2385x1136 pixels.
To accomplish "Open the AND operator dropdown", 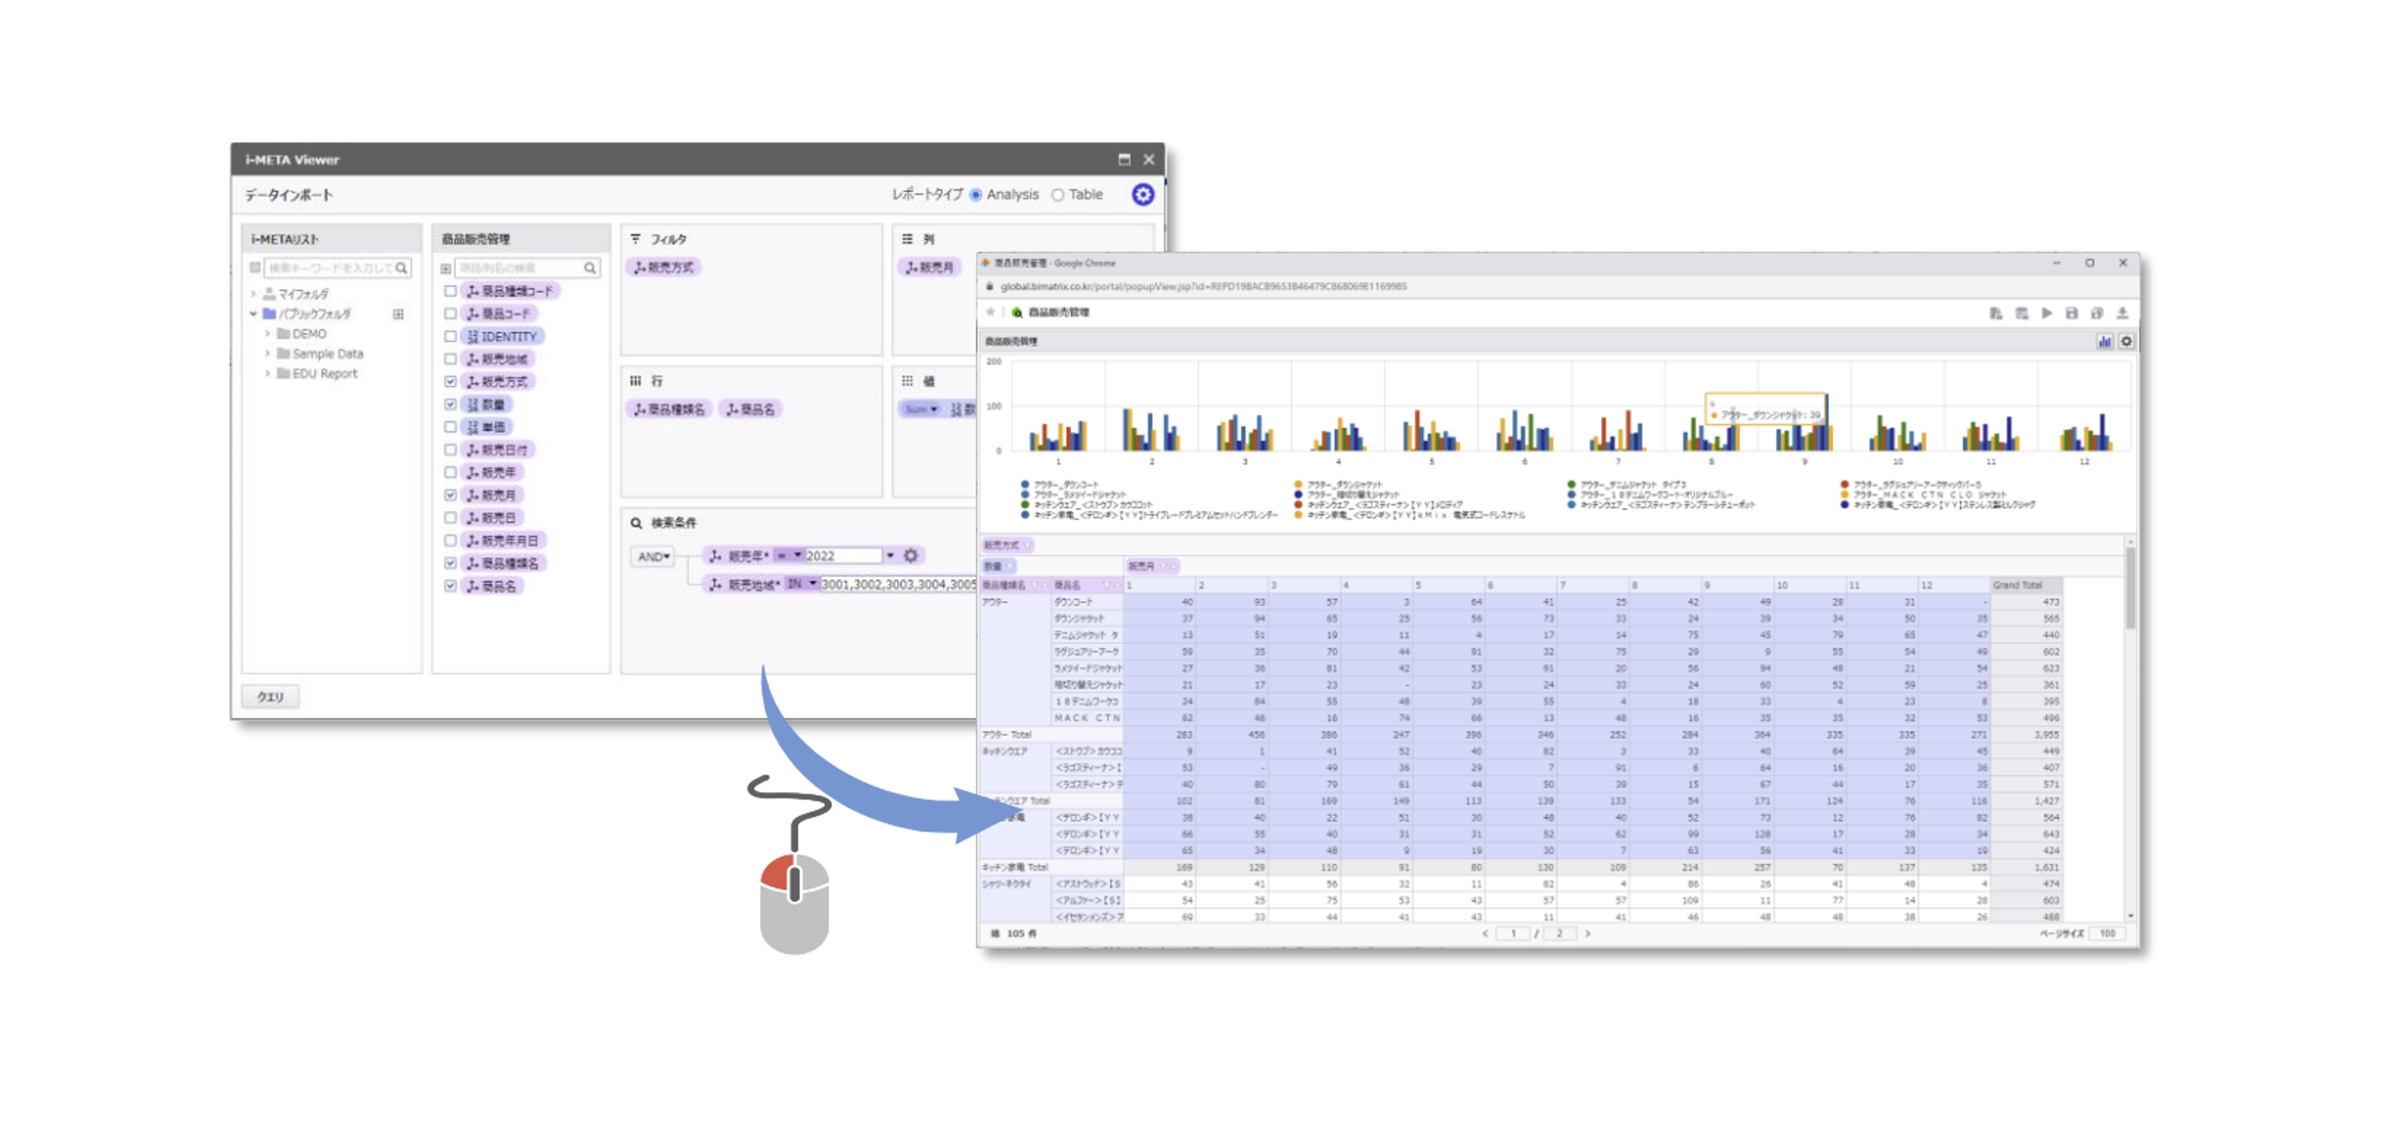I will point(653,557).
